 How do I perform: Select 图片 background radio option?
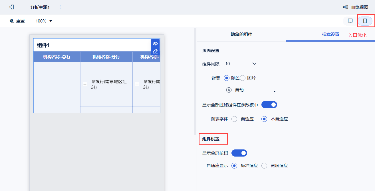pos(243,78)
